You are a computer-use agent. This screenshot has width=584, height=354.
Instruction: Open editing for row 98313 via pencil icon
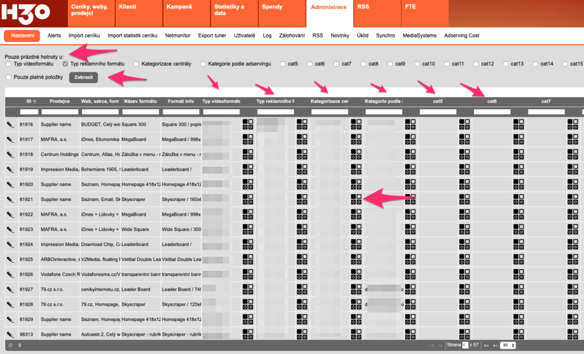10,334
